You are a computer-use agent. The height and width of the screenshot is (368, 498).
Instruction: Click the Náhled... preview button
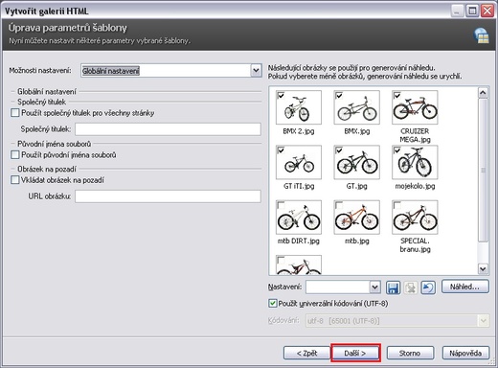pos(465,287)
